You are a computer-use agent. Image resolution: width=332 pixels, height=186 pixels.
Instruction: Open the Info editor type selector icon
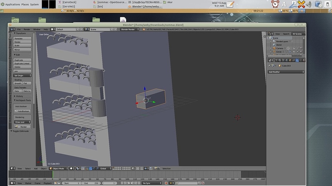click(12, 29)
